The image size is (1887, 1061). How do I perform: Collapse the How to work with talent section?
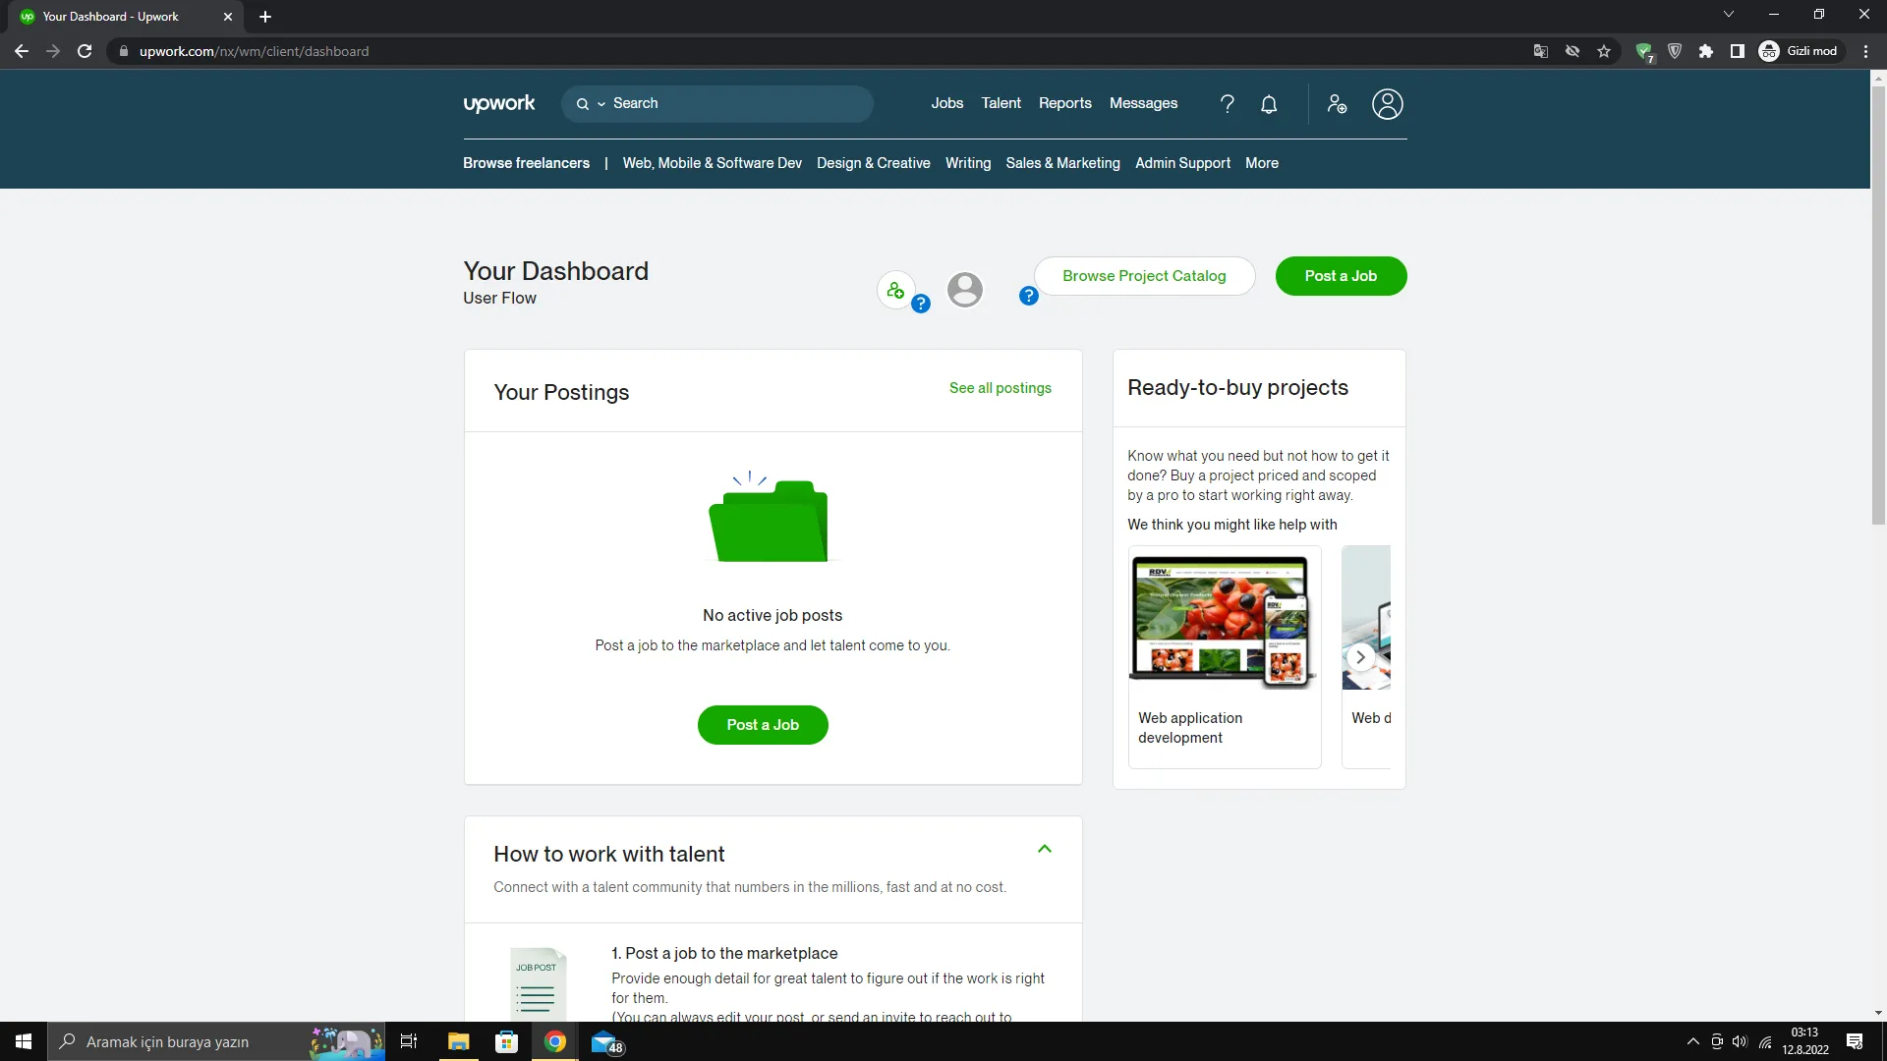pos(1045,849)
